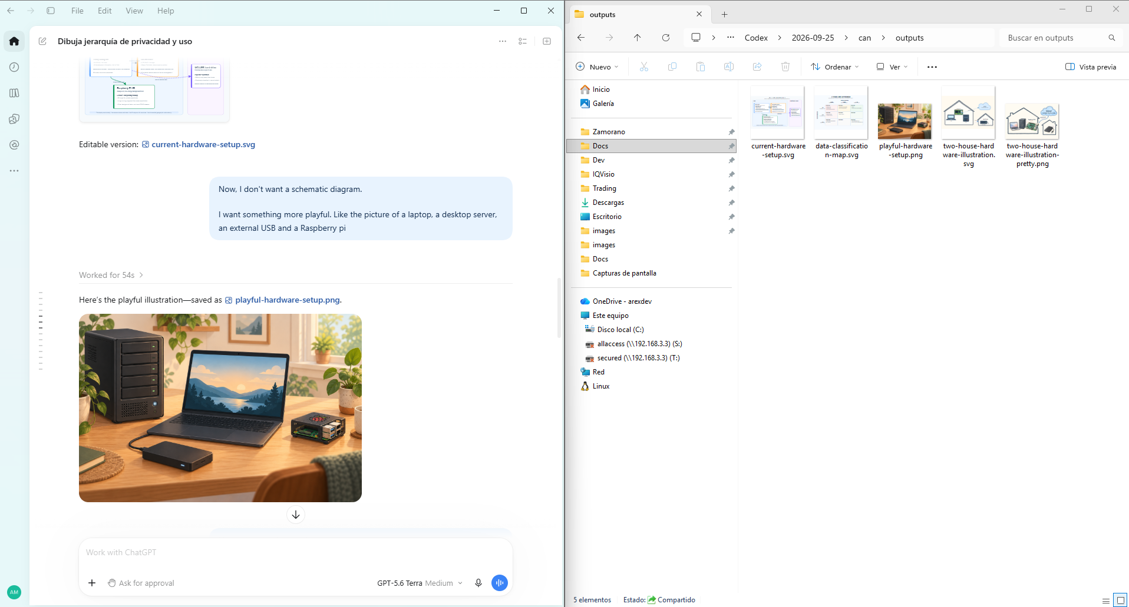Image resolution: width=1129 pixels, height=607 pixels.
Task: Click the chat vertical scrollbar thumb
Action: click(559, 307)
